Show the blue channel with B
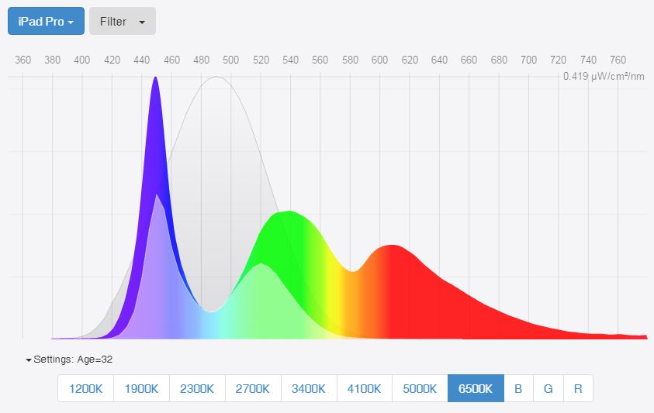Image resolution: width=654 pixels, height=413 pixels. (518, 389)
